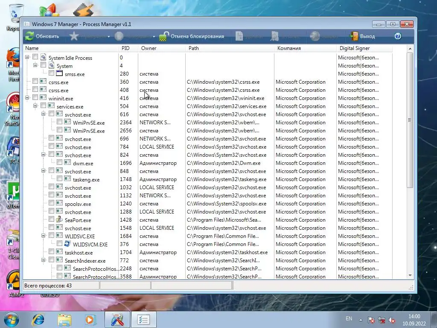The width and height of the screenshot is (437, 328).
Task: Click the System Idle Process icon
Action: [x=43, y=57]
